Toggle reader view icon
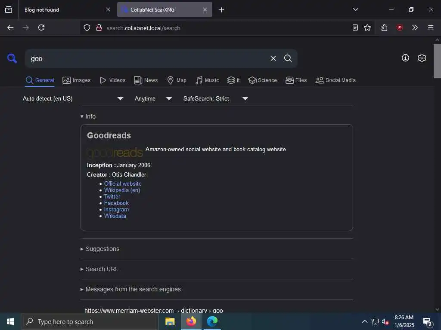 355,27
